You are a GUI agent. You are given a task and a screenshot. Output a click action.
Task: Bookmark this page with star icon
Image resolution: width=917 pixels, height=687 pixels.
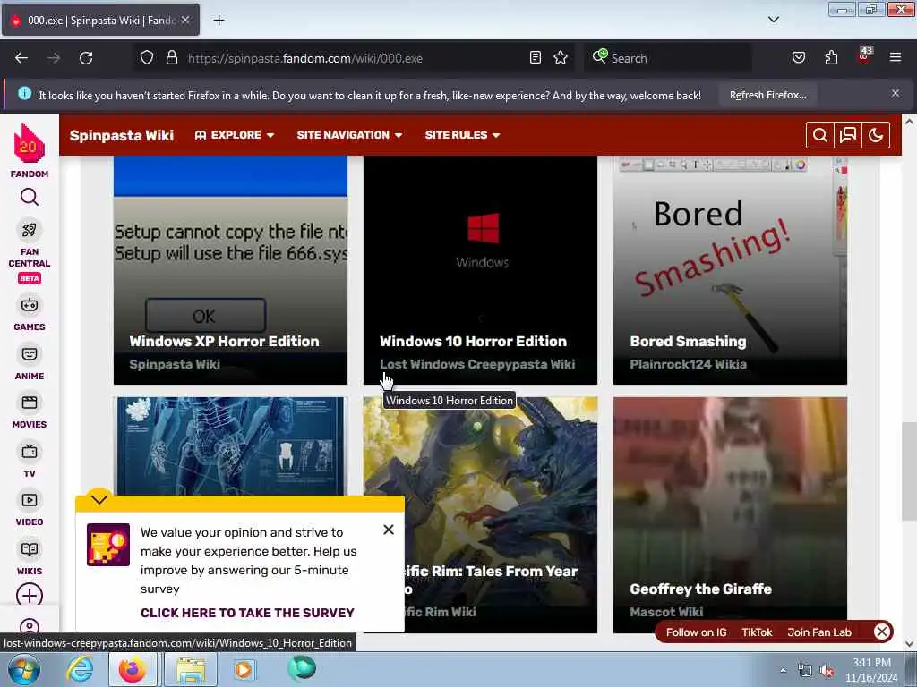pos(561,58)
